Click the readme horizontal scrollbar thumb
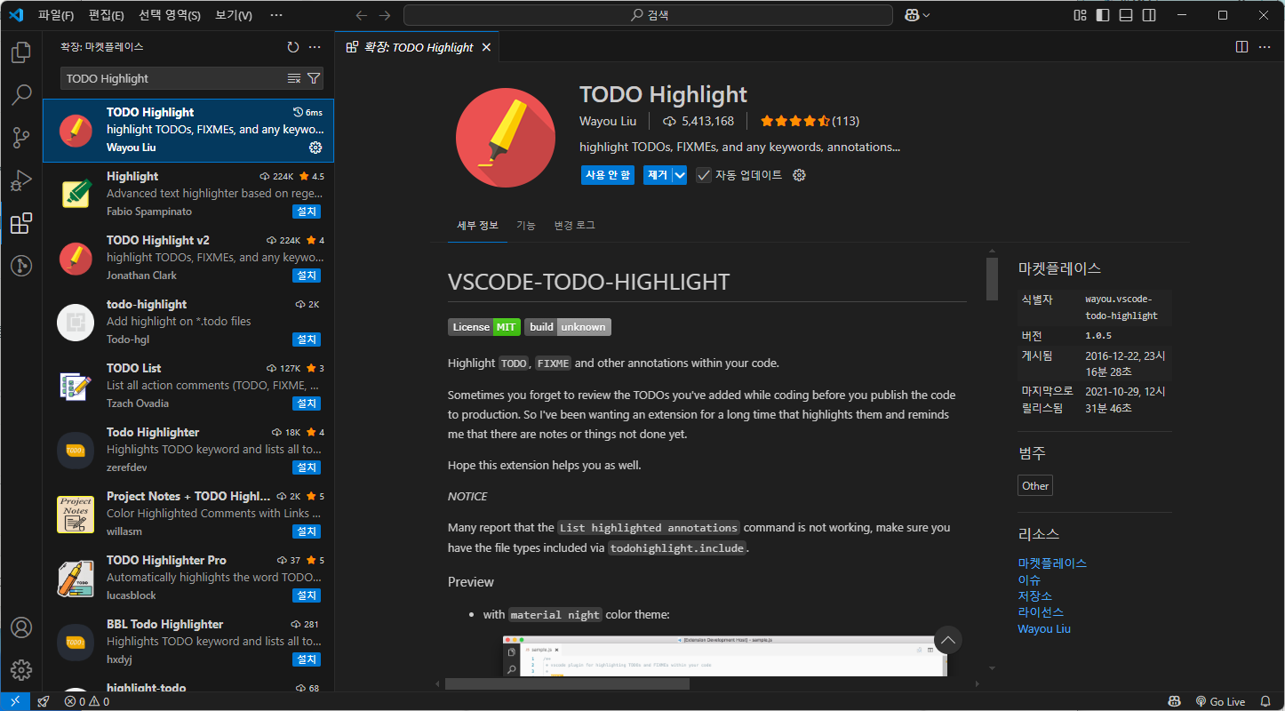 coord(567,683)
